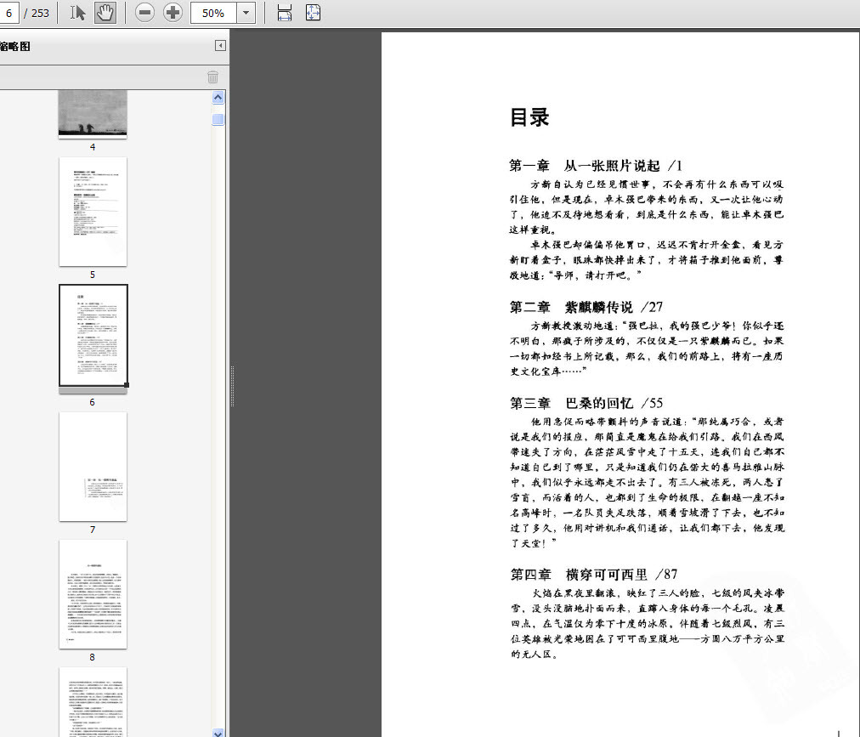The height and width of the screenshot is (737, 860).
Task: Click the fit-width page view icon
Action: (x=285, y=13)
